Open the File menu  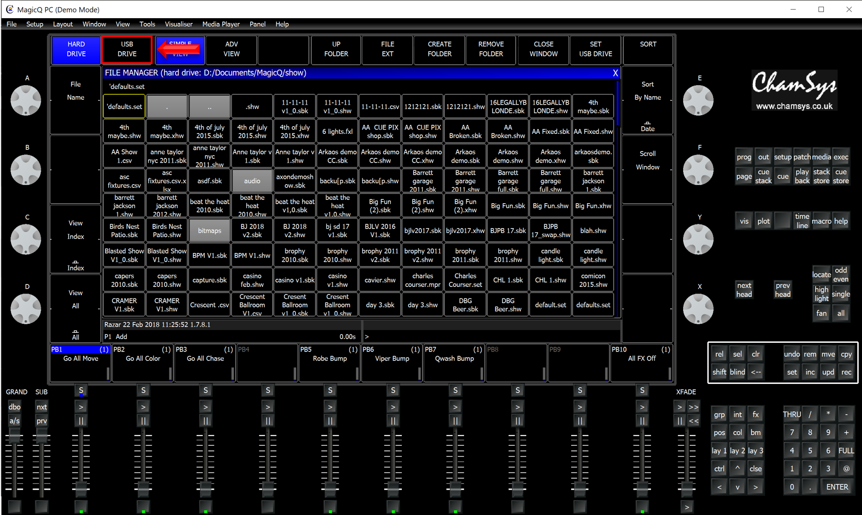click(11, 24)
